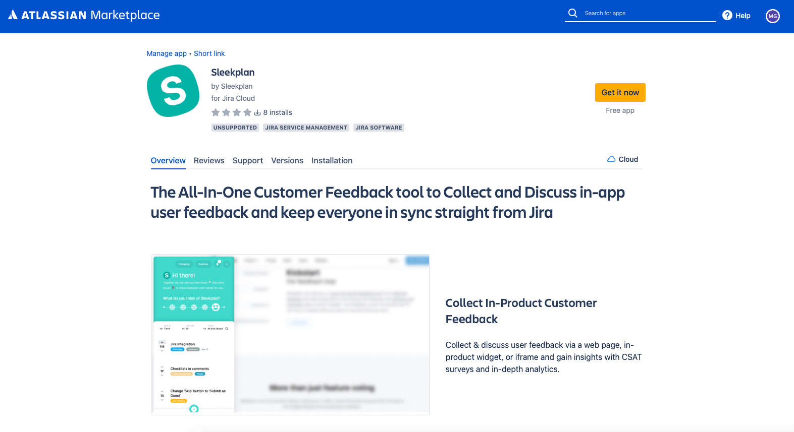Open the MG user avatar menu

772,16
